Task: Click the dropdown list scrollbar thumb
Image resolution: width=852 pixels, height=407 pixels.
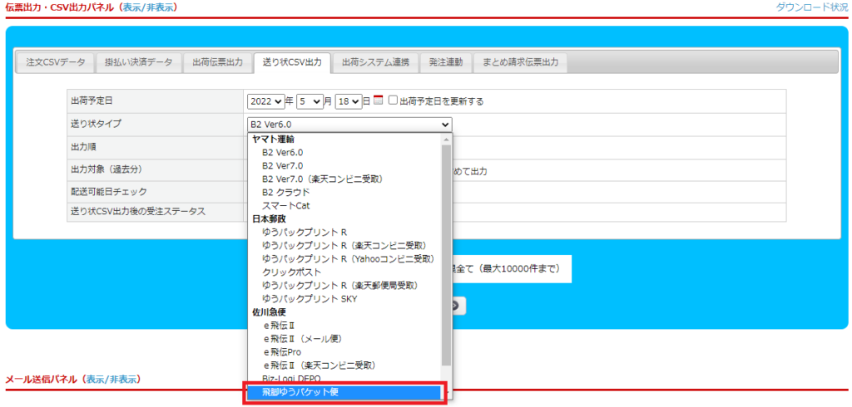Action: pos(446,255)
